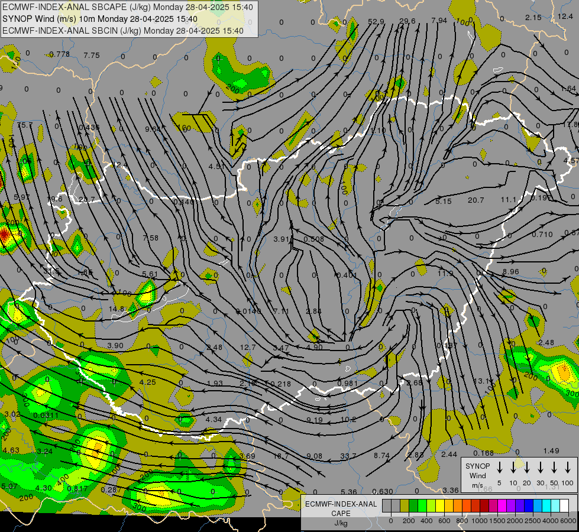This screenshot has width=579, height=532.
Task: Click the 8.96 value on the map
Action: tap(510, 272)
